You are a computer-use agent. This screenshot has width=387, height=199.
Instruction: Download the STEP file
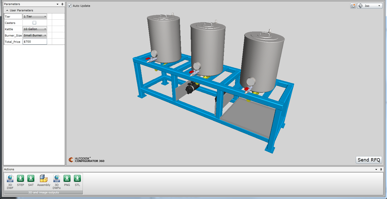click(x=20, y=181)
